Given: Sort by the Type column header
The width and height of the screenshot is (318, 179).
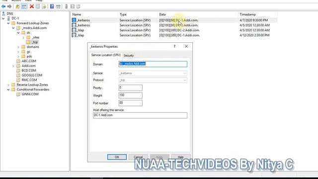Looking at the screenshot, I should (x=138, y=14).
